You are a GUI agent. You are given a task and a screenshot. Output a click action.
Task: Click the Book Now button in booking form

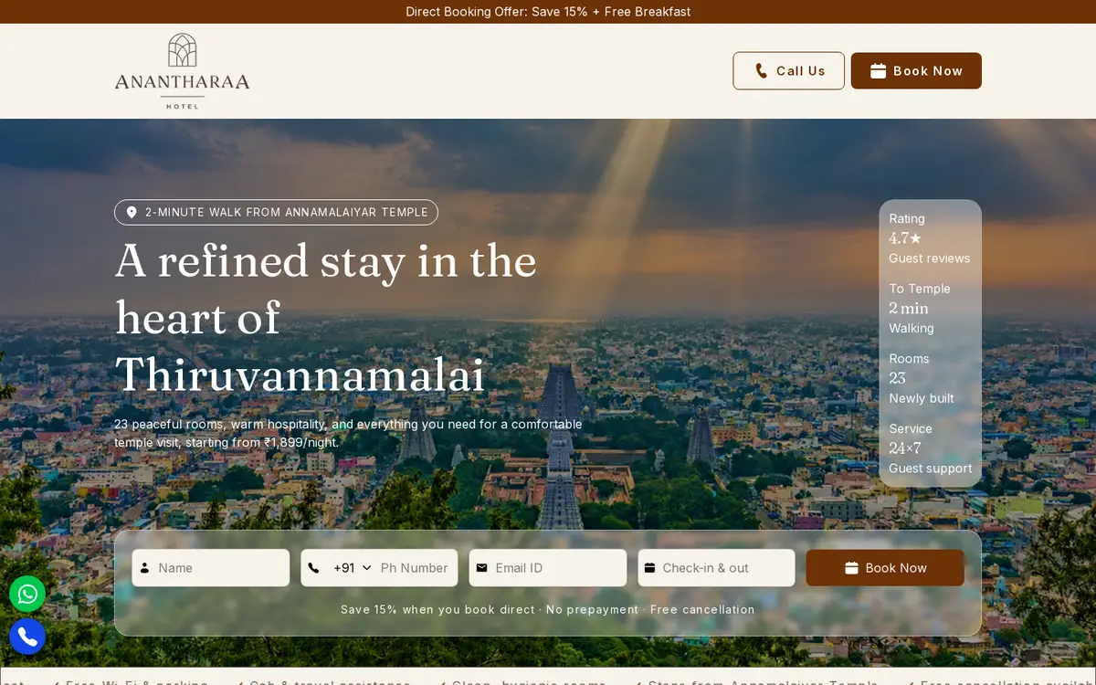pos(885,567)
